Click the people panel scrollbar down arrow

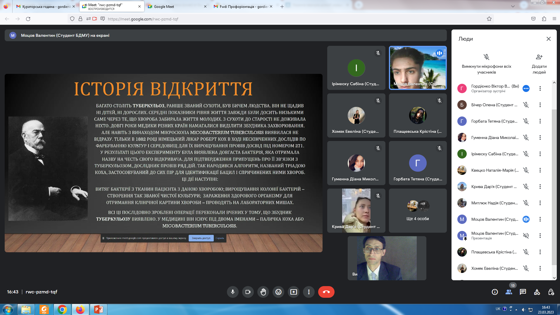[554, 278]
